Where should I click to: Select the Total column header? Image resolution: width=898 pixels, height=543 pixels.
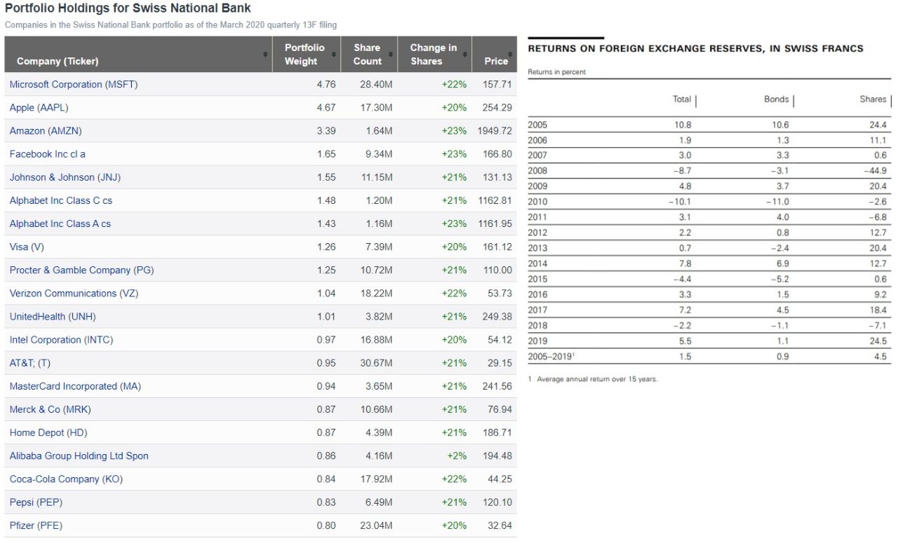click(x=682, y=99)
